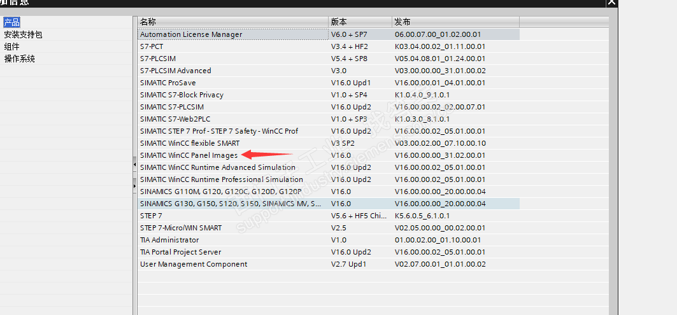Select the 操作系统 category
Screen dimensions: 677x315
(19, 59)
